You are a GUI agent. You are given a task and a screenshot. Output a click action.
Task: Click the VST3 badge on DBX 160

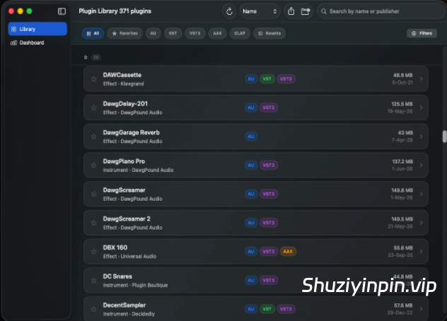pyautogui.click(x=269, y=252)
